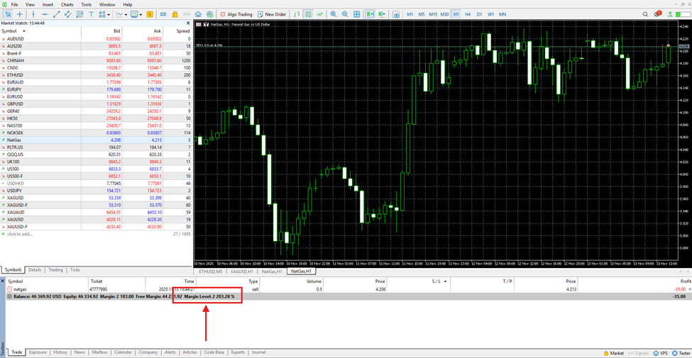Viewport: 692px width, 358px height.
Task: Switch to the ETHUSD,M5 chart tab
Action: point(211,272)
